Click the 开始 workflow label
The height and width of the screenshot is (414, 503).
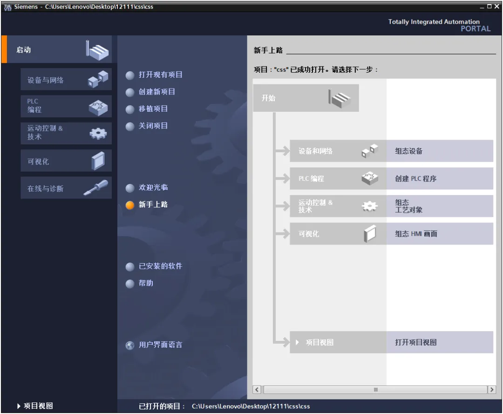(269, 98)
